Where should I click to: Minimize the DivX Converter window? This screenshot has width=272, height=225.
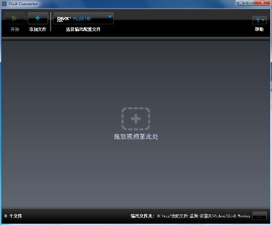241,3
